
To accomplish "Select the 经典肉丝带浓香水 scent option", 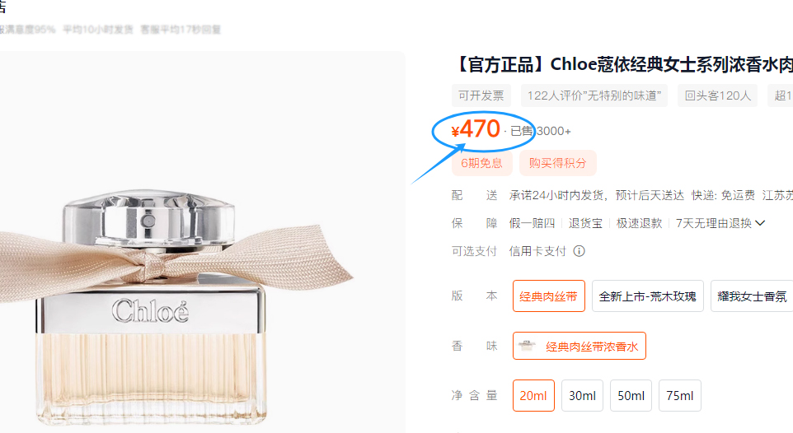I will (x=579, y=346).
